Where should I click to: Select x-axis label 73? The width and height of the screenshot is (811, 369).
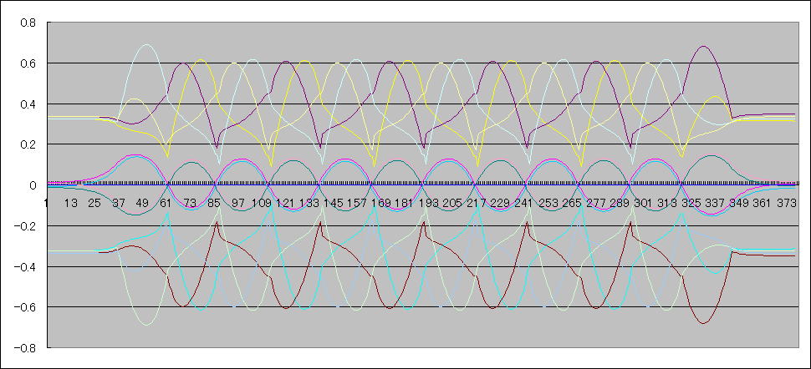tap(191, 203)
